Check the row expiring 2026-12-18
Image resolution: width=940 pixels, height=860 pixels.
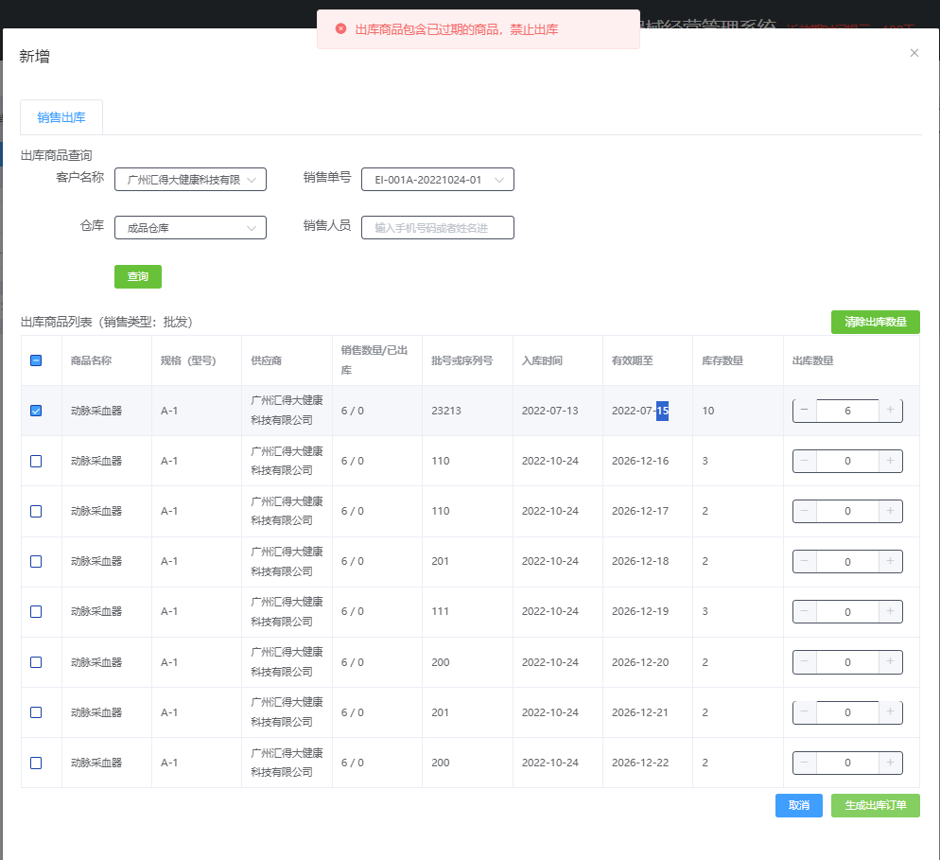[36, 561]
